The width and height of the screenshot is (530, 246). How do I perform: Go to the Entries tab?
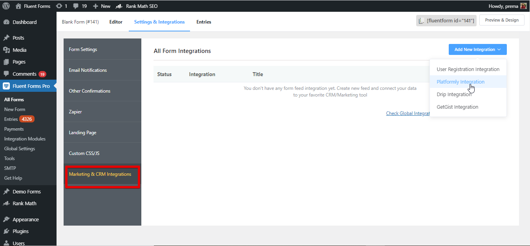pos(204,22)
